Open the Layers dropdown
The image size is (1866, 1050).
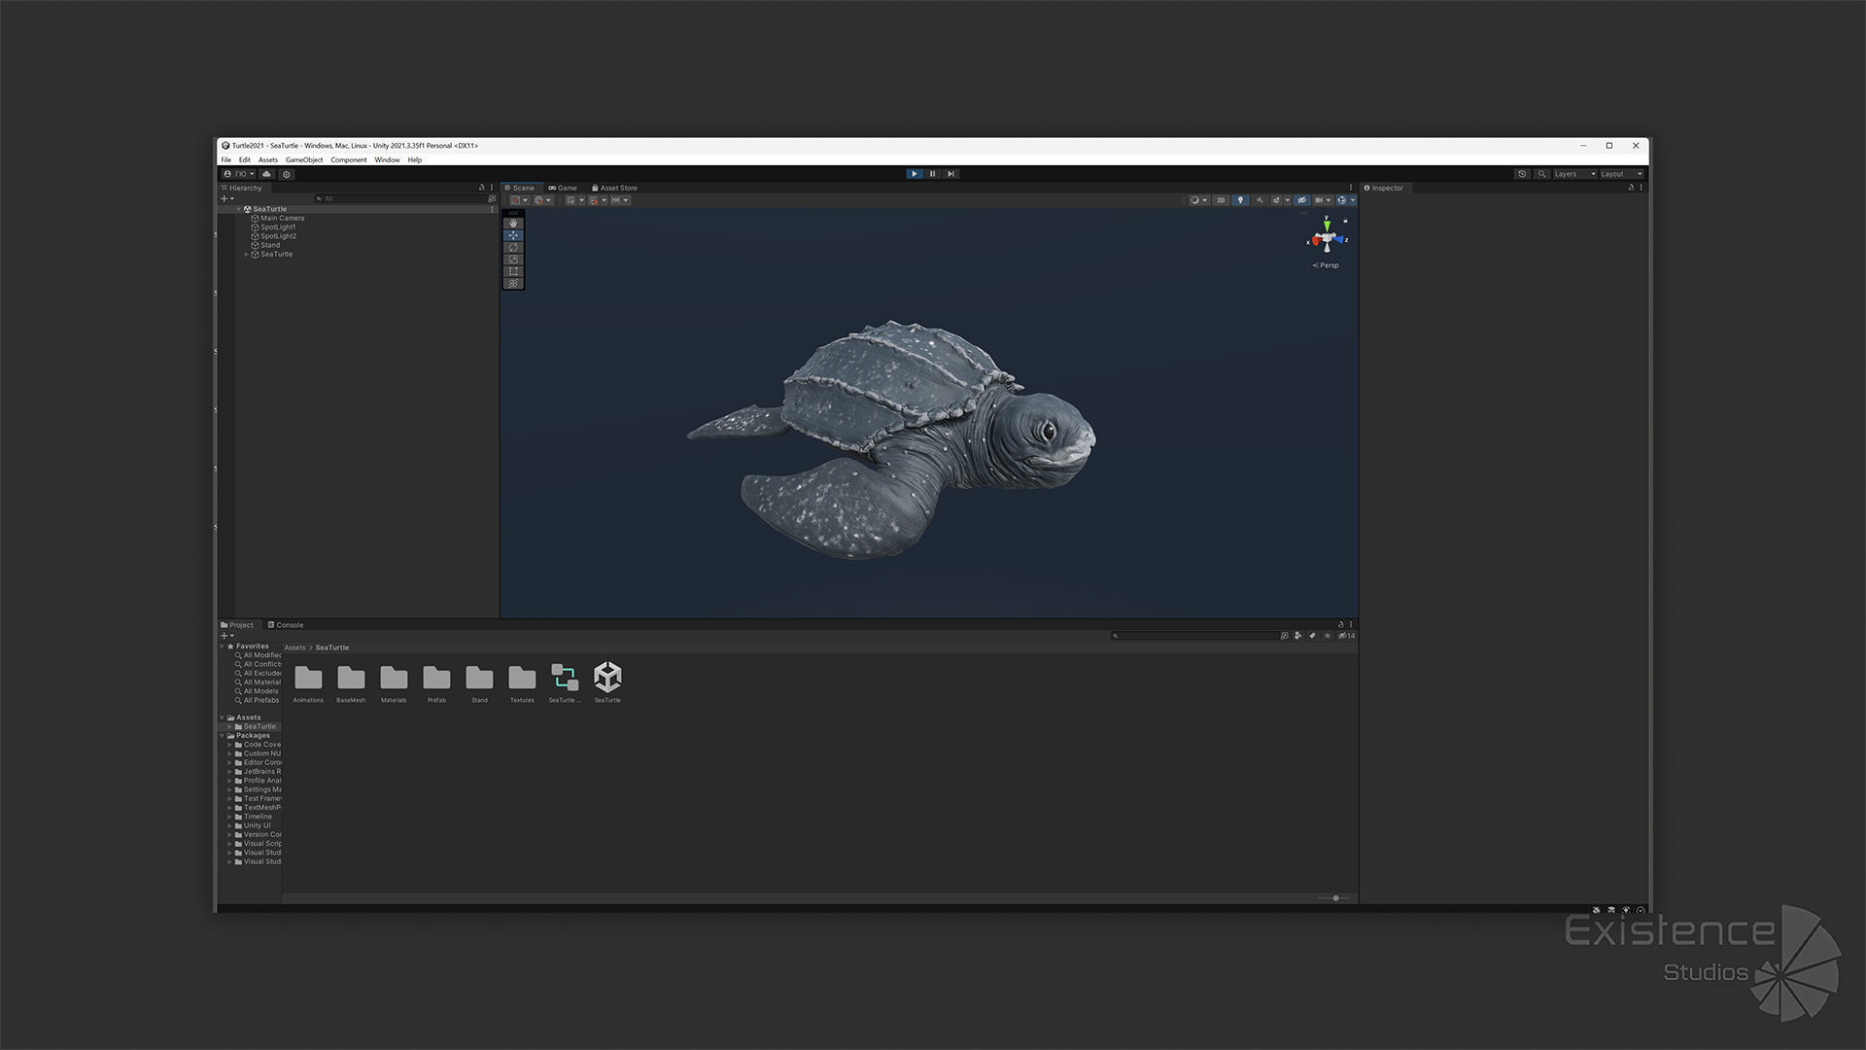click(x=1573, y=174)
